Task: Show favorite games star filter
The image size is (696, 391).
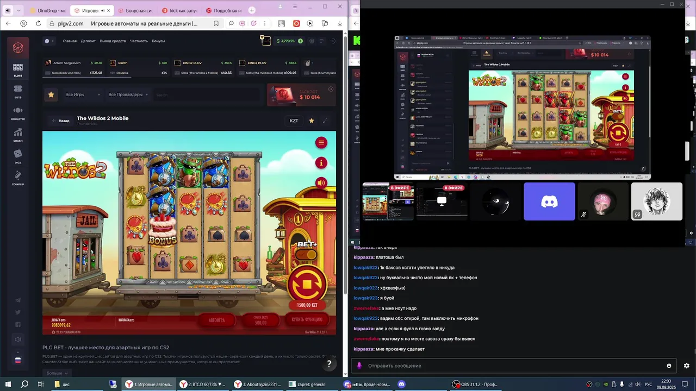Action: 51,94
